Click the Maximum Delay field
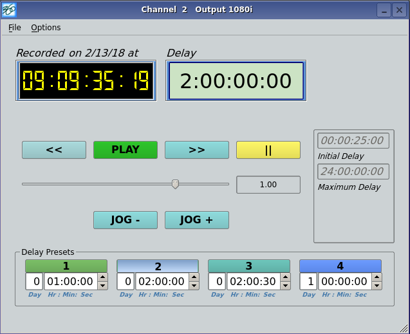 click(x=353, y=171)
